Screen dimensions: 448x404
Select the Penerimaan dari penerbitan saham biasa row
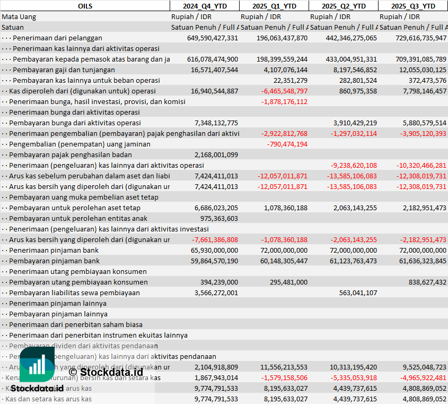pyautogui.click(x=76, y=324)
